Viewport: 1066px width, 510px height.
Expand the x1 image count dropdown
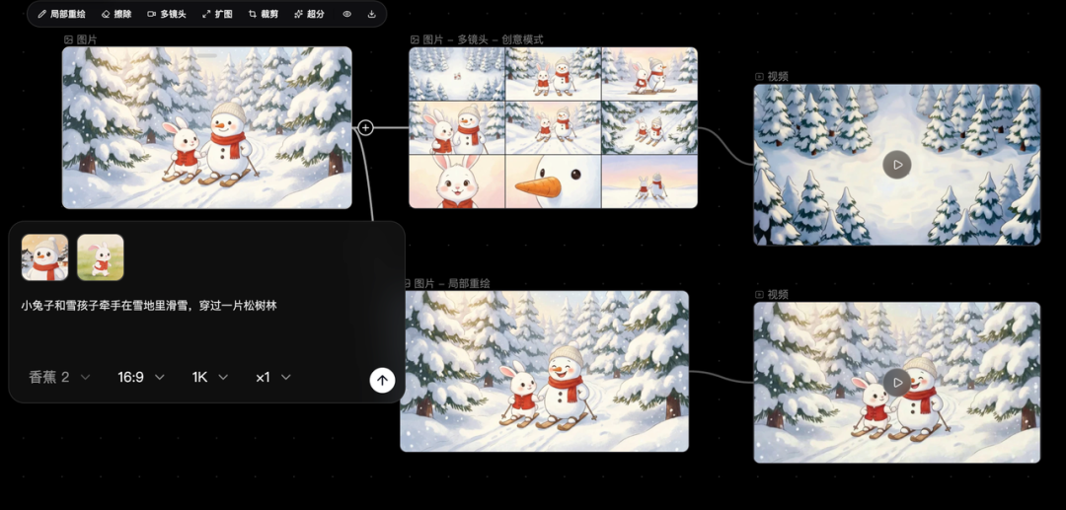[x=273, y=377]
